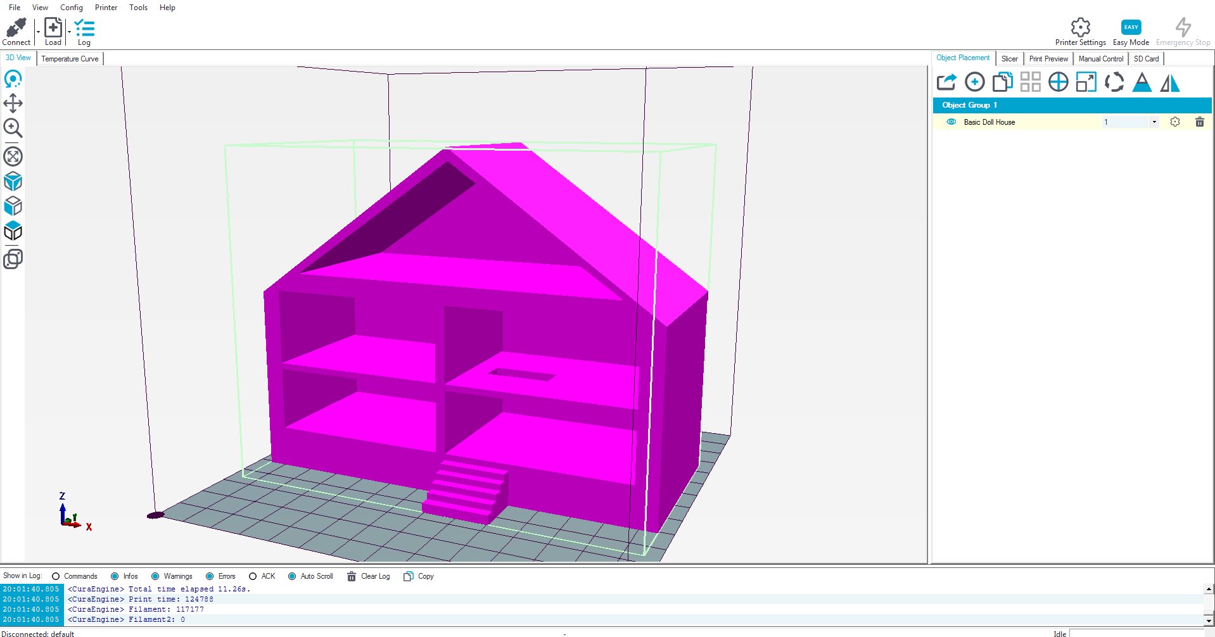1215x637 pixels.
Task: Switch to isometric view cube icon
Action: (13, 182)
